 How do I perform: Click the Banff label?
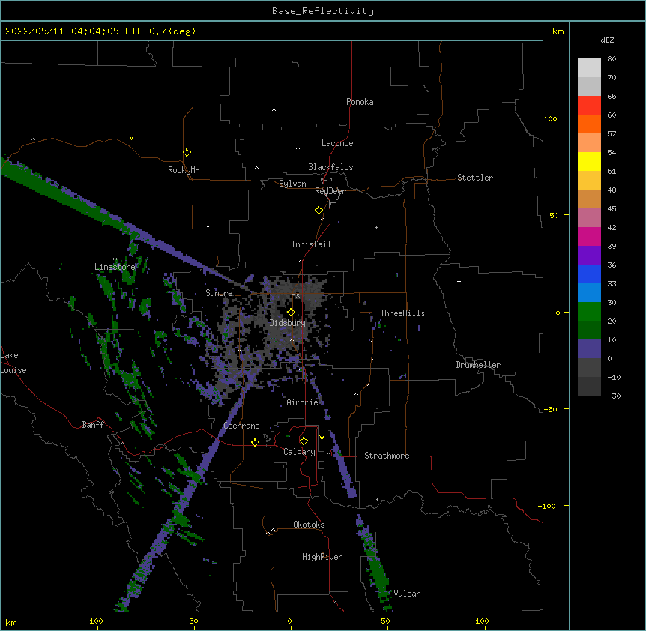pyautogui.click(x=93, y=425)
